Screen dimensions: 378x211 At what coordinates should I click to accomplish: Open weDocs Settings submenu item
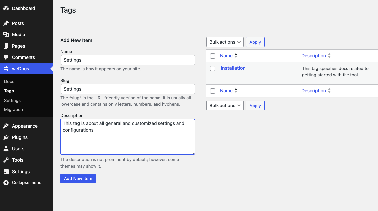point(12,100)
